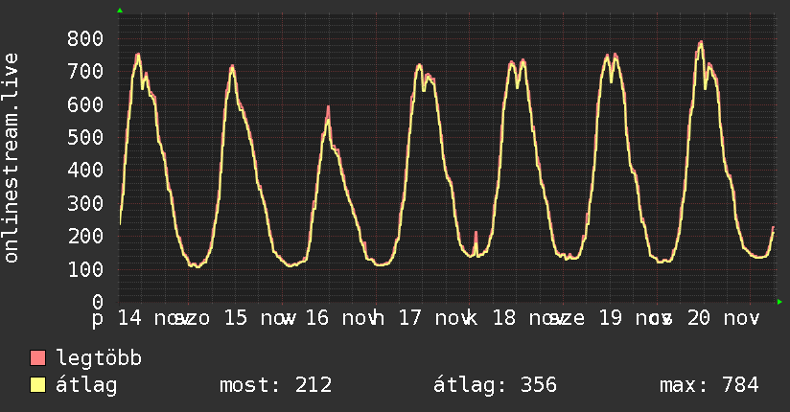
Task: Click the 800 y-axis label
Action: coord(85,38)
